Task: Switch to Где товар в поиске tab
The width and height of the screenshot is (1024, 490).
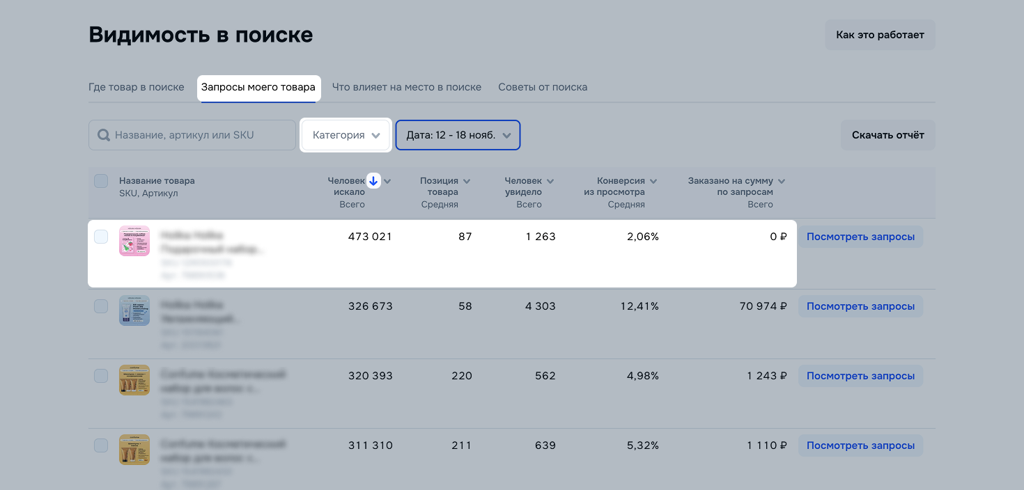Action: [x=137, y=87]
